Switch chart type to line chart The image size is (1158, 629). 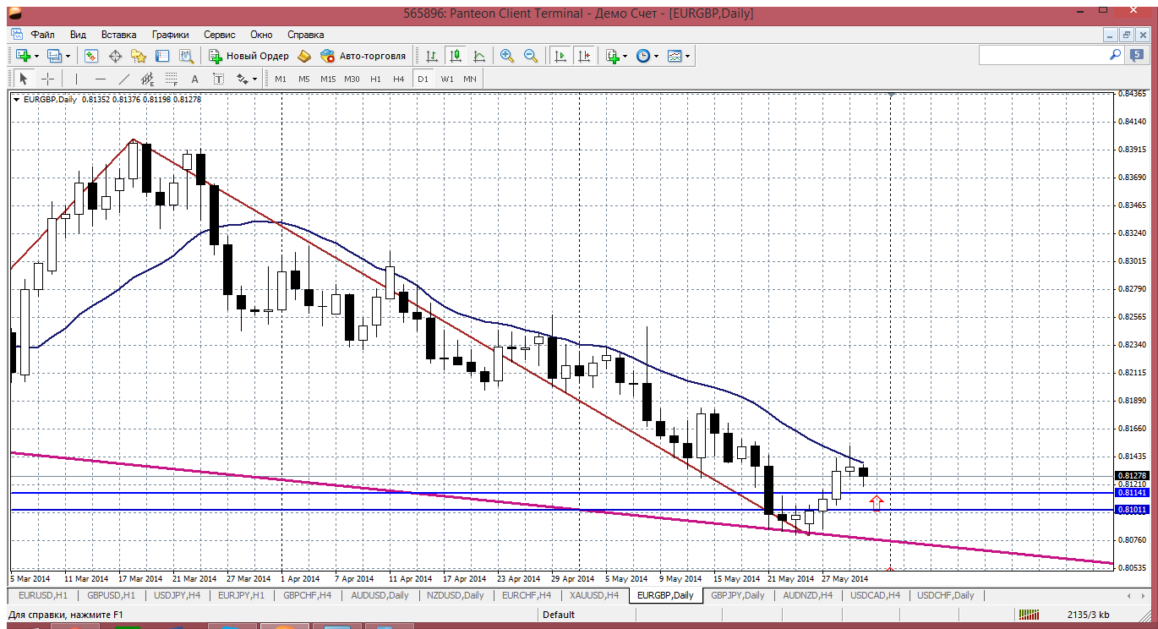(479, 56)
